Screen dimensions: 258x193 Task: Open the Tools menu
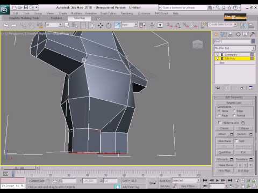point(26,13)
